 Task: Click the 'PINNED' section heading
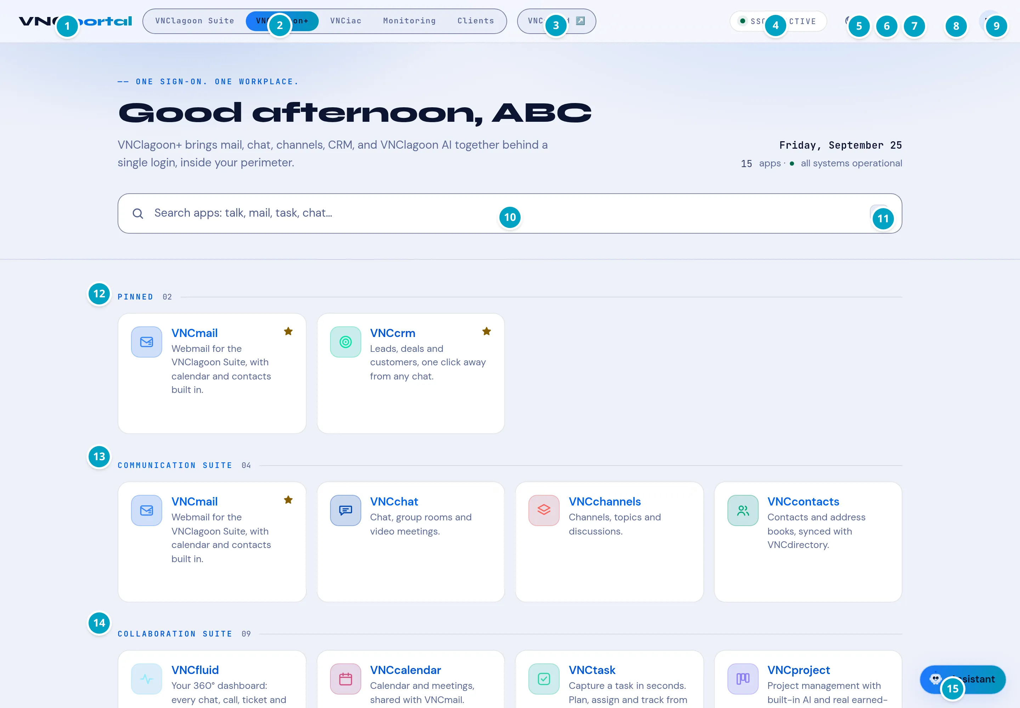(x=135, y=297)
